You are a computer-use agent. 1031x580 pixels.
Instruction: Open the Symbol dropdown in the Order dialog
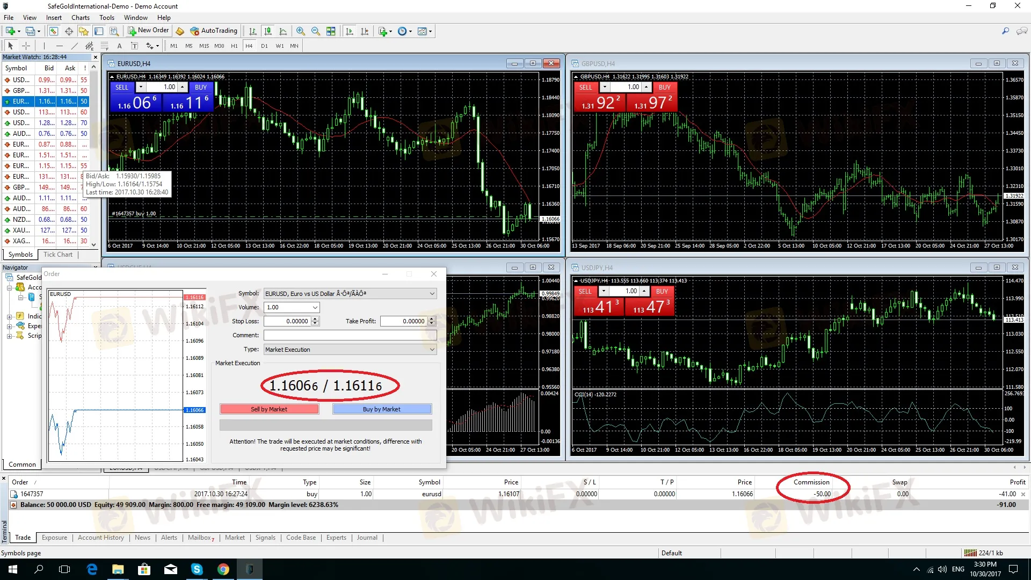click(x=432, y=294)
